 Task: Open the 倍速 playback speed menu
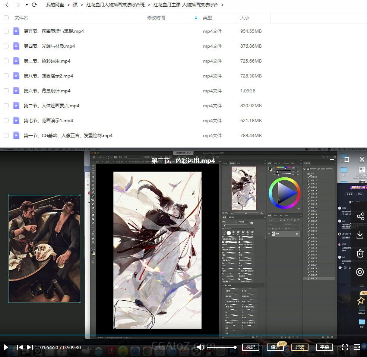point(275,347)
